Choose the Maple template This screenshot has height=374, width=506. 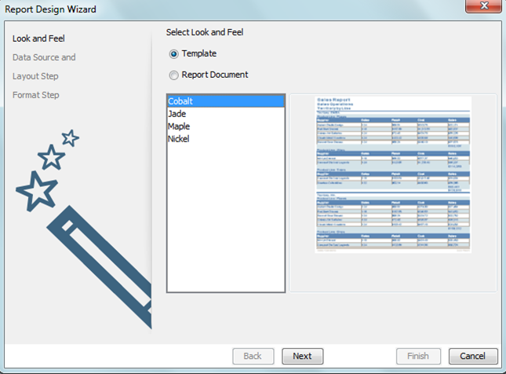pyautogui.click(x=179, y=126)
